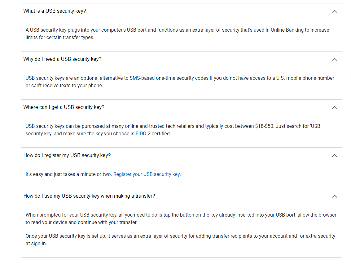Toggle 'Why do I need a USB security key?' heading

click(x=62, y=59)
